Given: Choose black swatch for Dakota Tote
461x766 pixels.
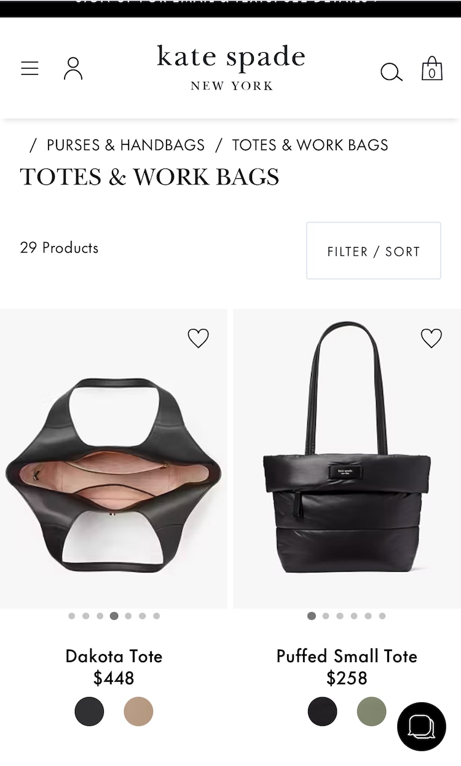Looking at the screenshot, I should click(89, 712).
